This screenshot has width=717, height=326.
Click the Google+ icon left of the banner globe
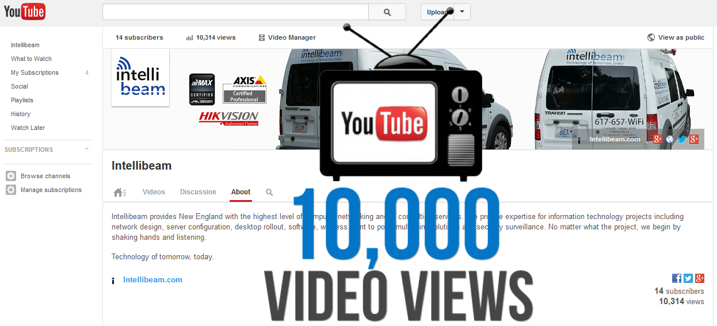658,139
